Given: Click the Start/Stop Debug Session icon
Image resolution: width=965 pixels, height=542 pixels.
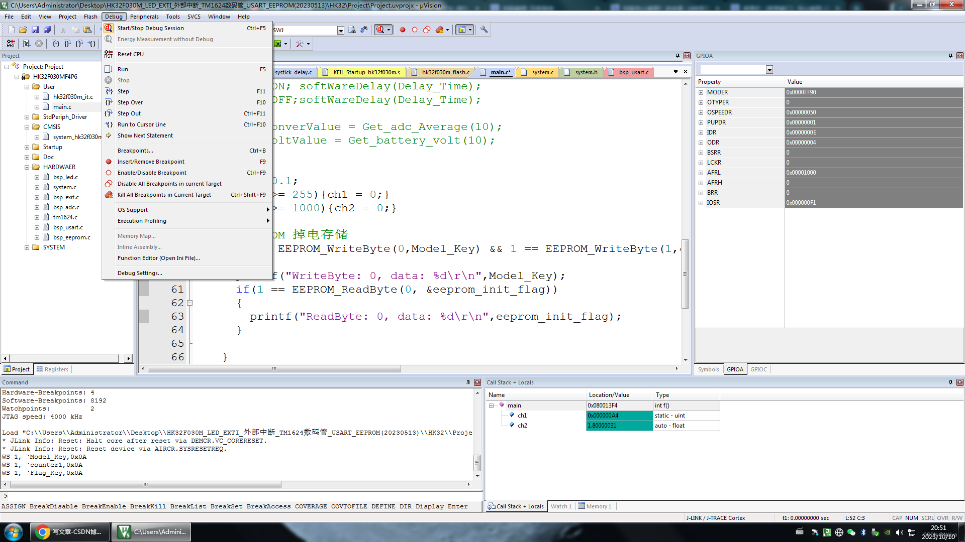Looking at the screenshot, I should pyautogui.click(x=108, y=28).
